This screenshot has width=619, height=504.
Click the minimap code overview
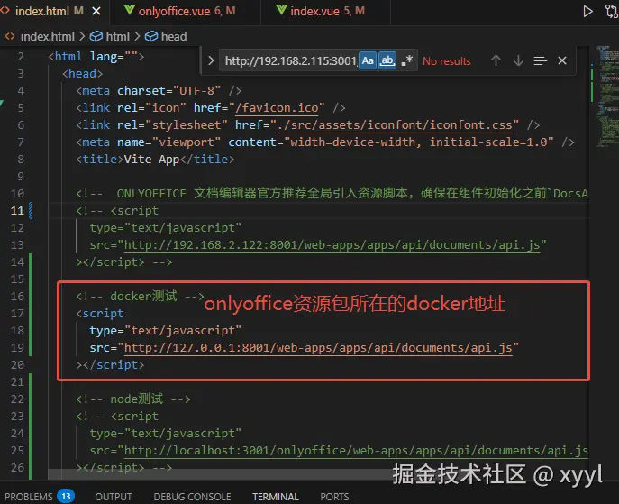click(607, 96)
